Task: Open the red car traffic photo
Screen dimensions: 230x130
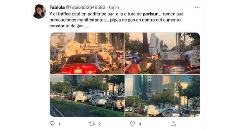Action: (x=87, y=53)
